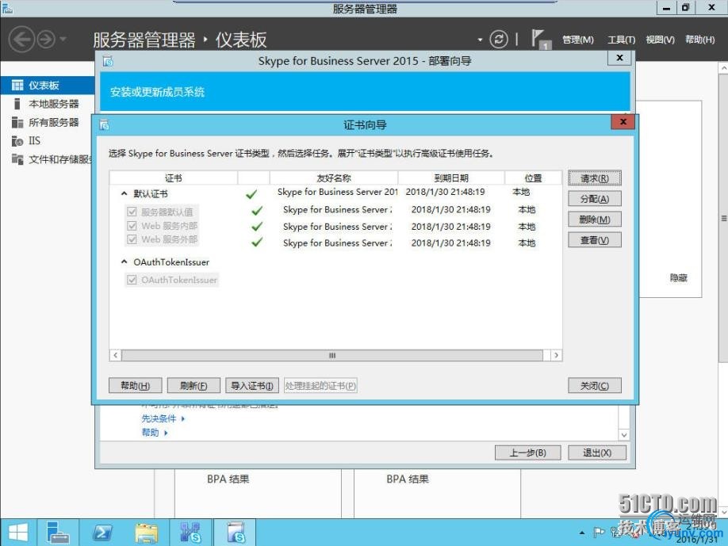
Task: Open File Explorer from the taskbar
Action: [146, 533]
